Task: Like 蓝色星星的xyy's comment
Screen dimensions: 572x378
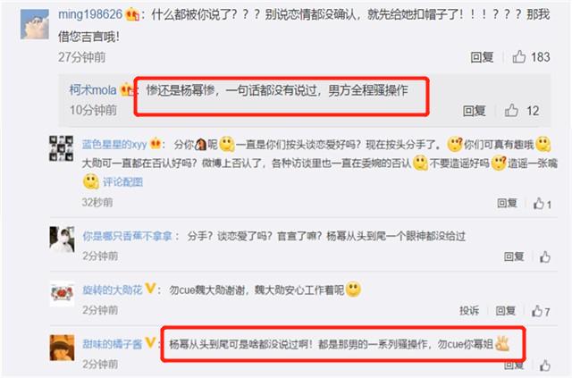Action: [x=538, y=203]
